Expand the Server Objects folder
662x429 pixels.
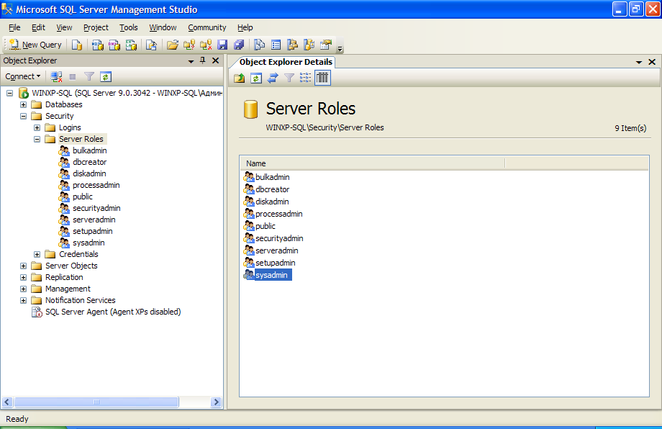click(23, 266)
